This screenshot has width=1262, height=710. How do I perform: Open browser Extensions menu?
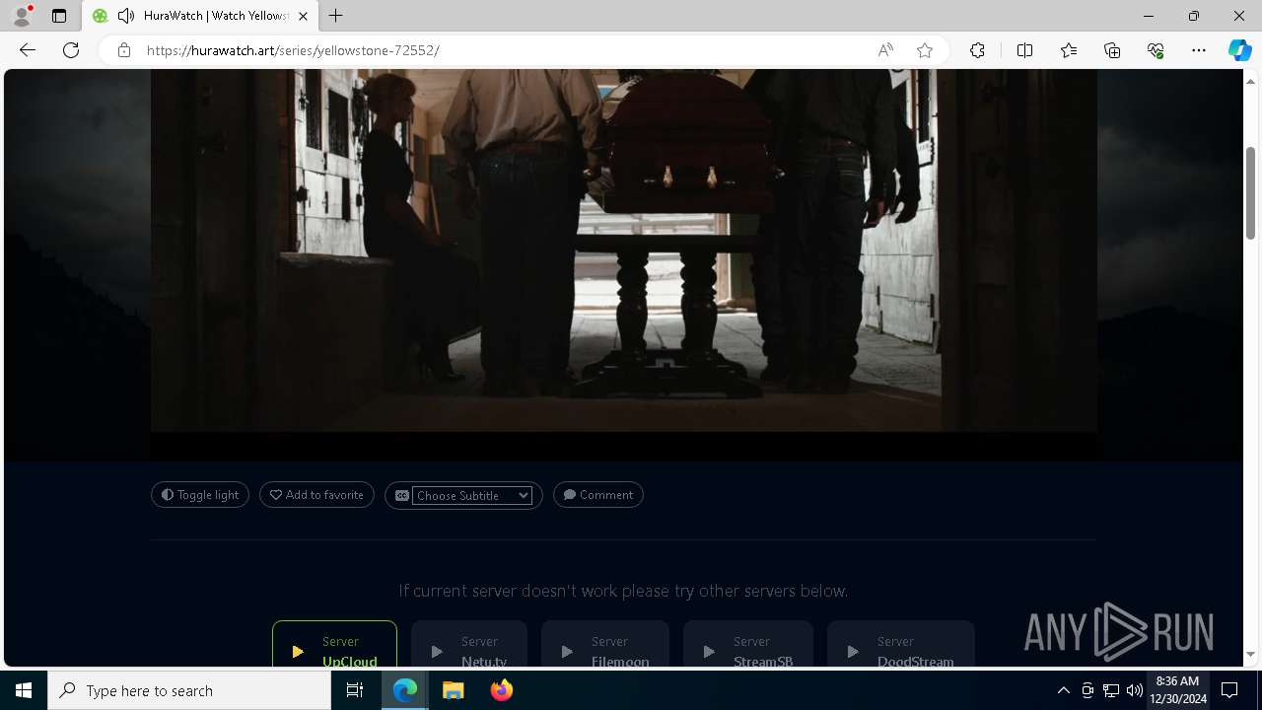(977, 50)
